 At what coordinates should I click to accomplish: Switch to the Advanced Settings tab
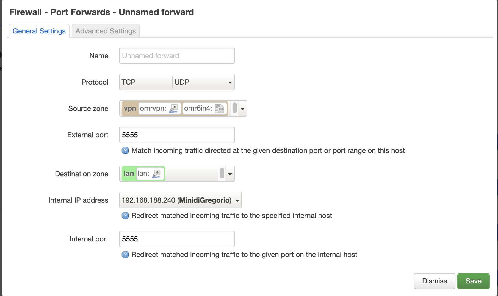106,31
